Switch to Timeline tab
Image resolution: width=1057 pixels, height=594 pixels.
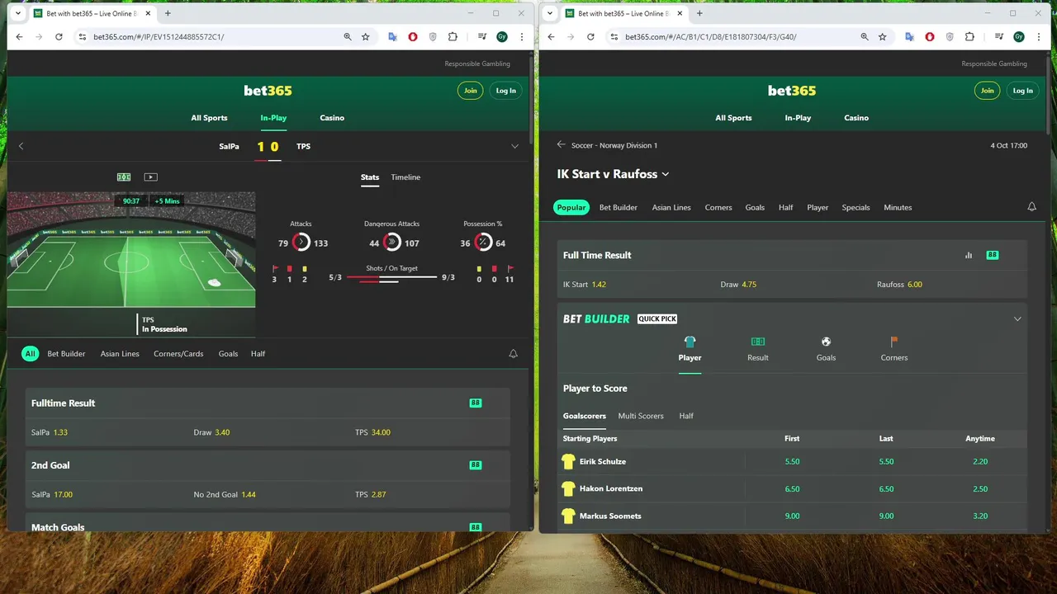click(x=405, y=177)
